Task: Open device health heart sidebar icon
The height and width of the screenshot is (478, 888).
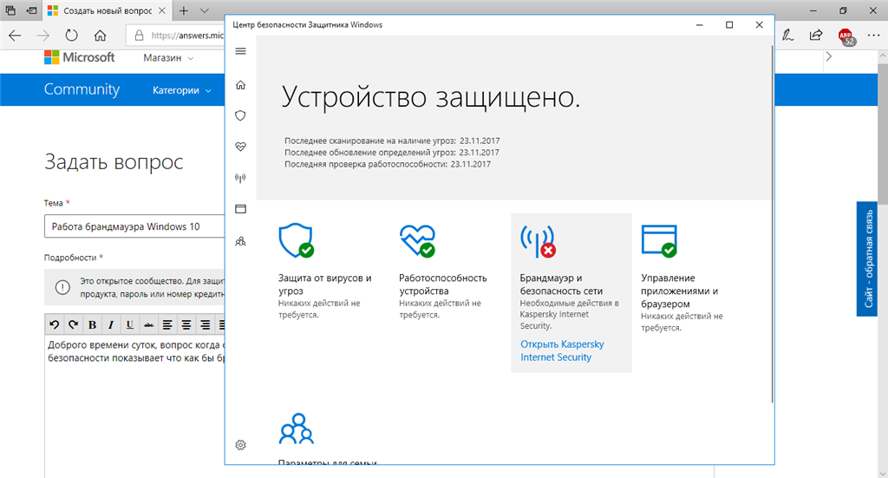Action: click(241, 147)
